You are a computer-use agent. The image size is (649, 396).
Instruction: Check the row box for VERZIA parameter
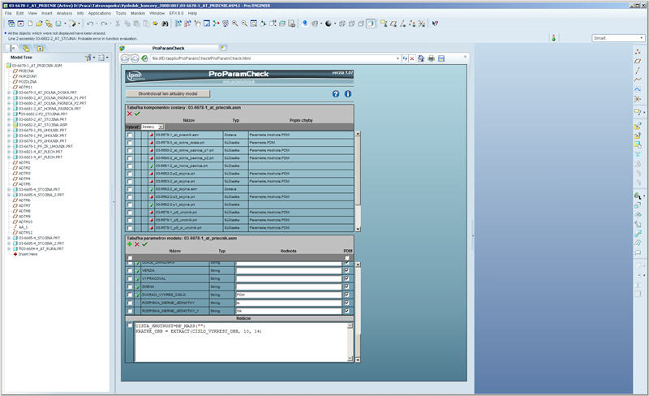pos(130,270)
